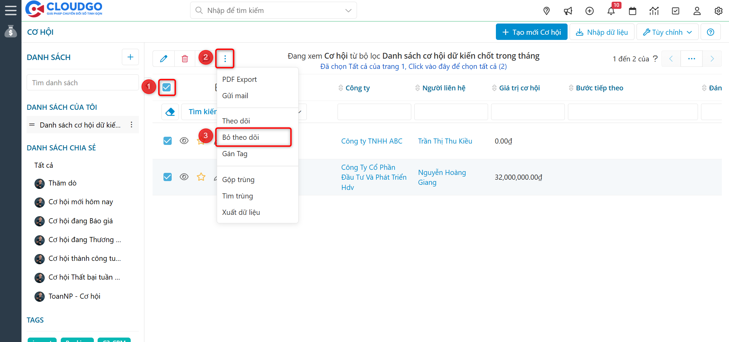The width and height of the screenshot is (729, 342).
Task: Click the Tìm danh sách input field
Action: pos(83,83)
